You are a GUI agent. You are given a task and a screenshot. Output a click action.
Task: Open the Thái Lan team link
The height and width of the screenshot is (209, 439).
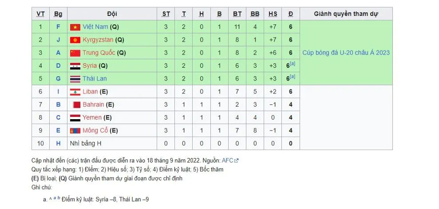(95, 79)
